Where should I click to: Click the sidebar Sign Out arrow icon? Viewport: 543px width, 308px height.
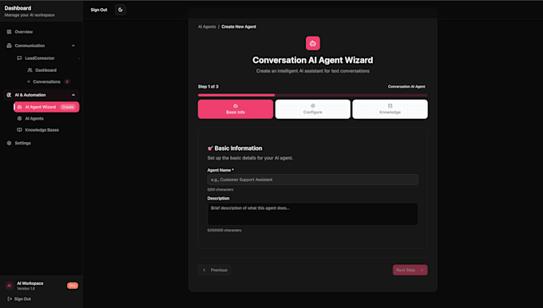[10, 299]
